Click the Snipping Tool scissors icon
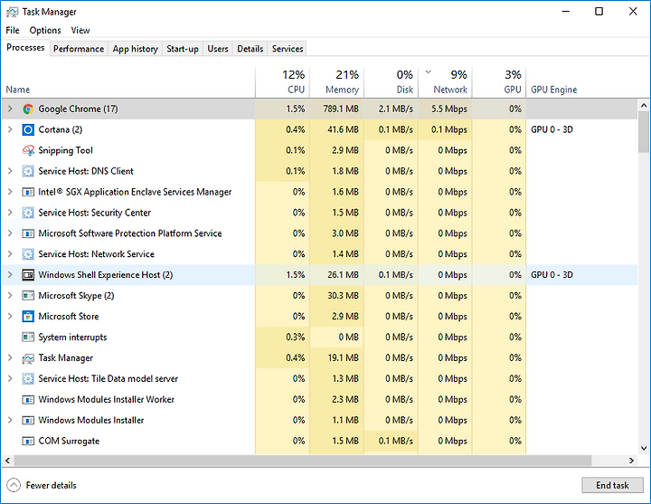The image size is (651, 504). pos(28,150)
